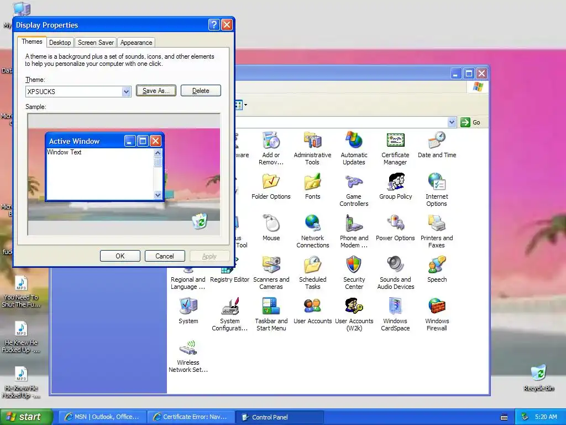
Task: Click Go button in Control Panel
Action: 470,122
